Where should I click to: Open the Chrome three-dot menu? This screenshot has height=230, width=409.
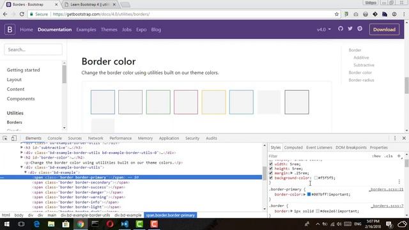404,14
